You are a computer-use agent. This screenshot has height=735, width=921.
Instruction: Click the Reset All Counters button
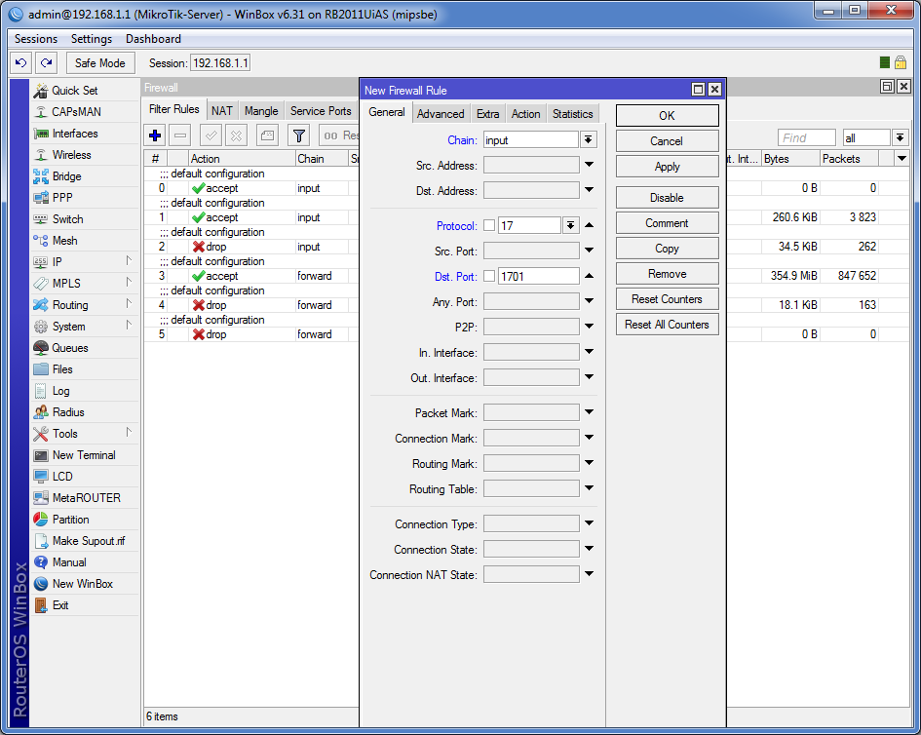[x=668, y=325]
